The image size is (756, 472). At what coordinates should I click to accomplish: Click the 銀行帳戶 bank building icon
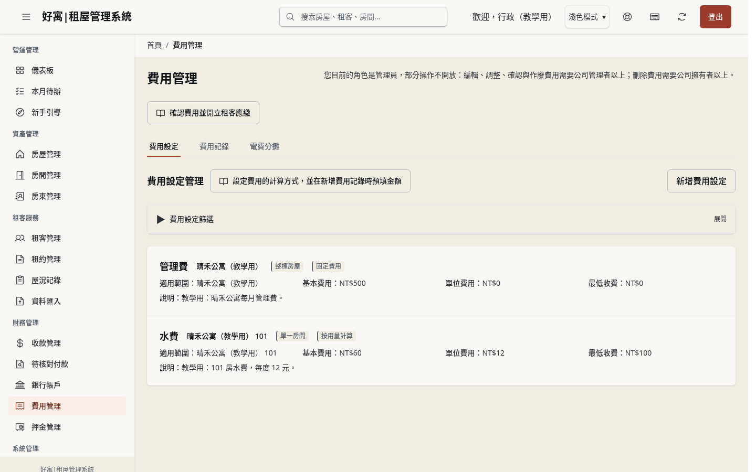click(x=20, y=385)
